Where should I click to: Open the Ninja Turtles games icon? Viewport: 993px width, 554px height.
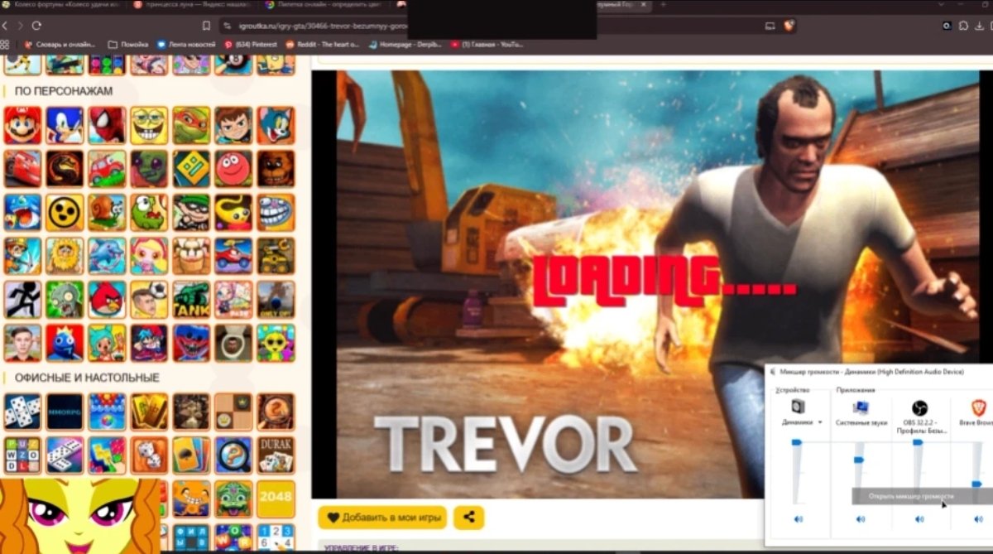coord(191,125)
